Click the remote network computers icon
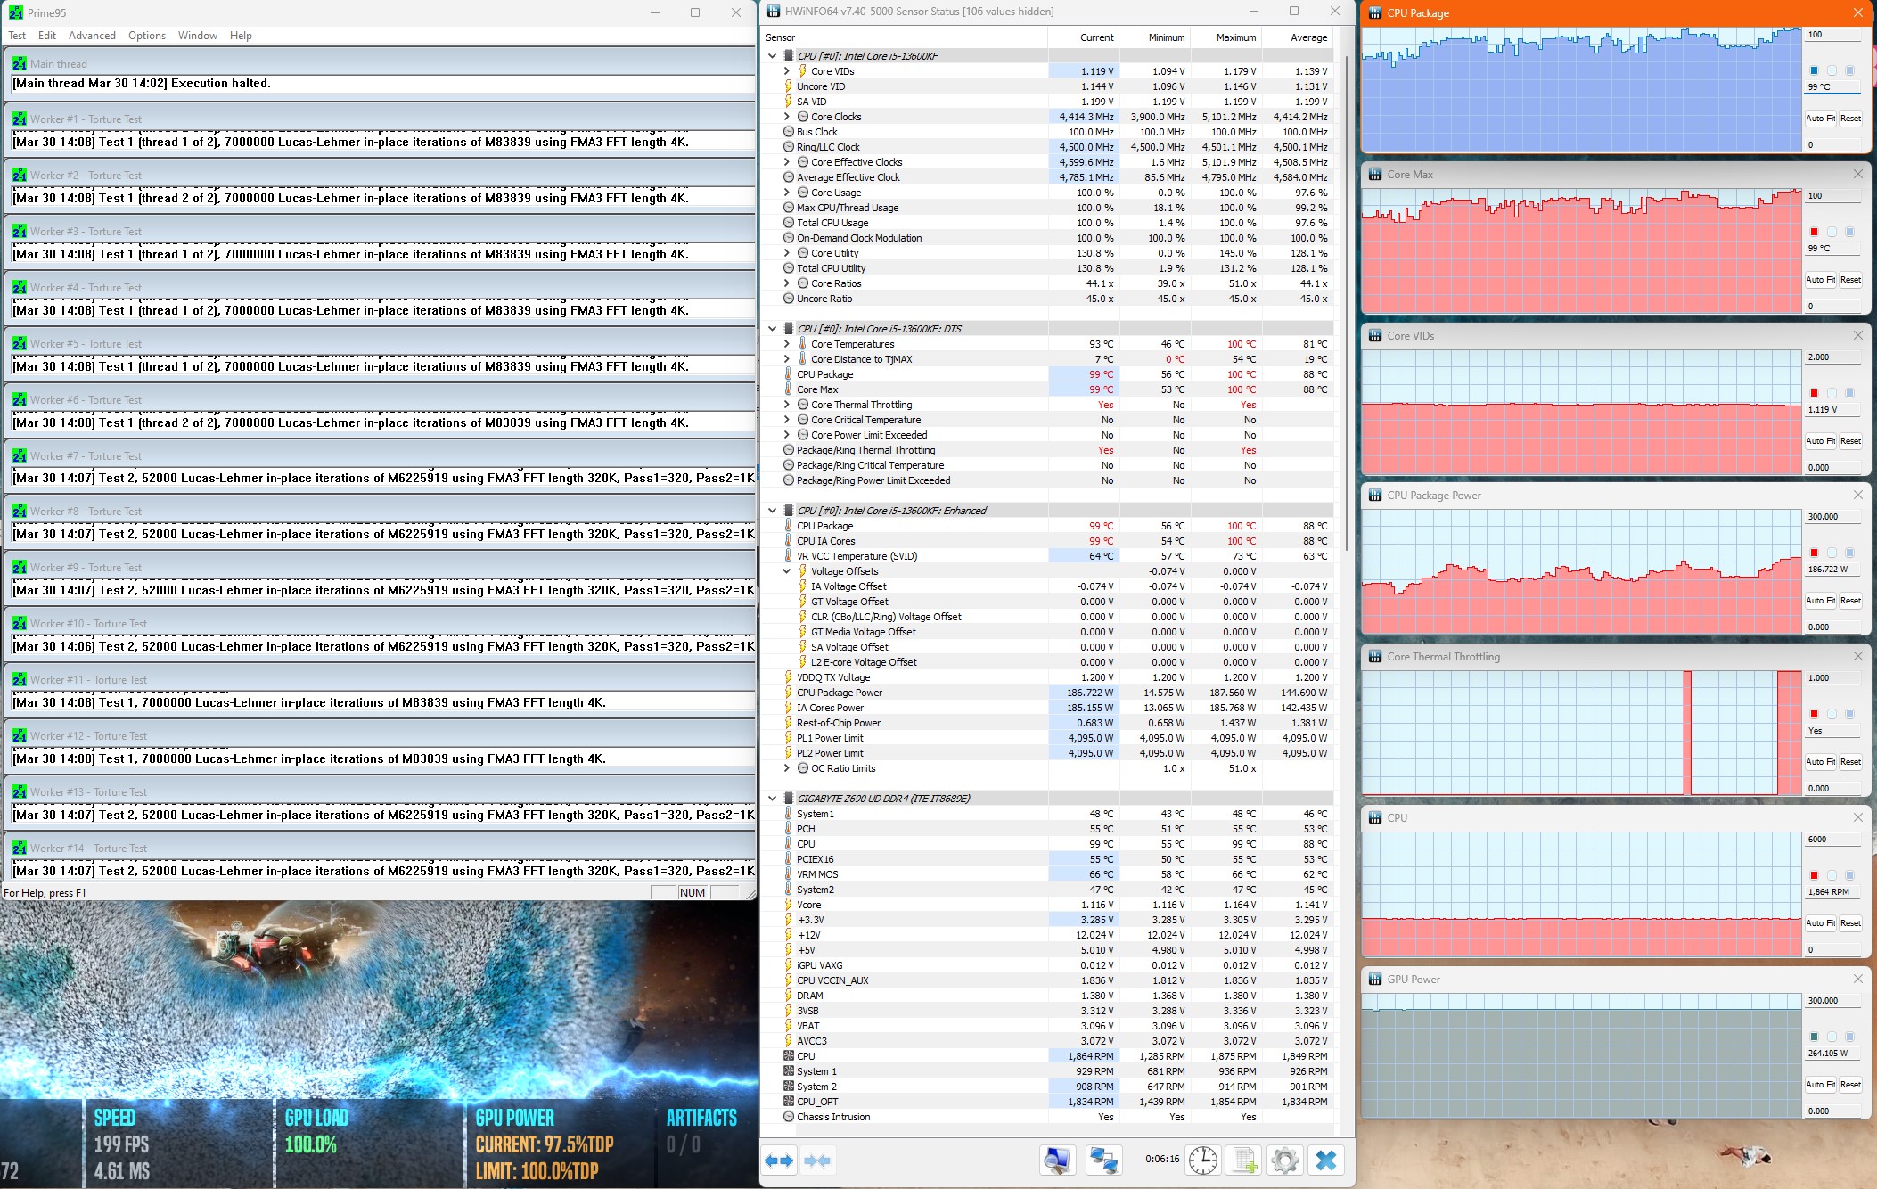The width and height of the screenshot is (1877, 1189). 1103,1160
